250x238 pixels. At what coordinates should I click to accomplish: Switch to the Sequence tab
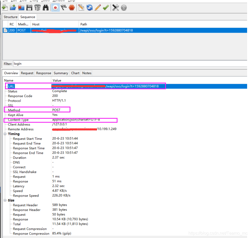(x=28, y=17)
